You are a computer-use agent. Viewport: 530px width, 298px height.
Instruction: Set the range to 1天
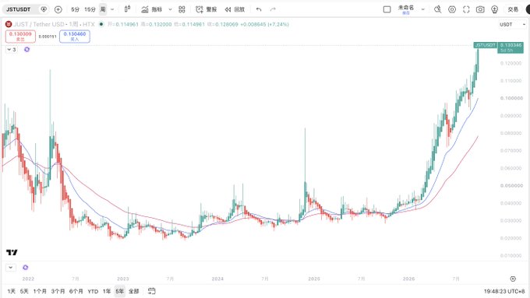point(11,291)
